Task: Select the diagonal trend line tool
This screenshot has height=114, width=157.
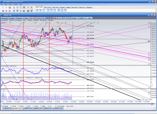Action: pyautogui.click(x=43, y=10)
